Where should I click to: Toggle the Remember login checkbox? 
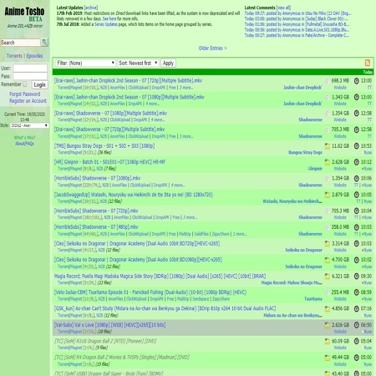[25, 84]
